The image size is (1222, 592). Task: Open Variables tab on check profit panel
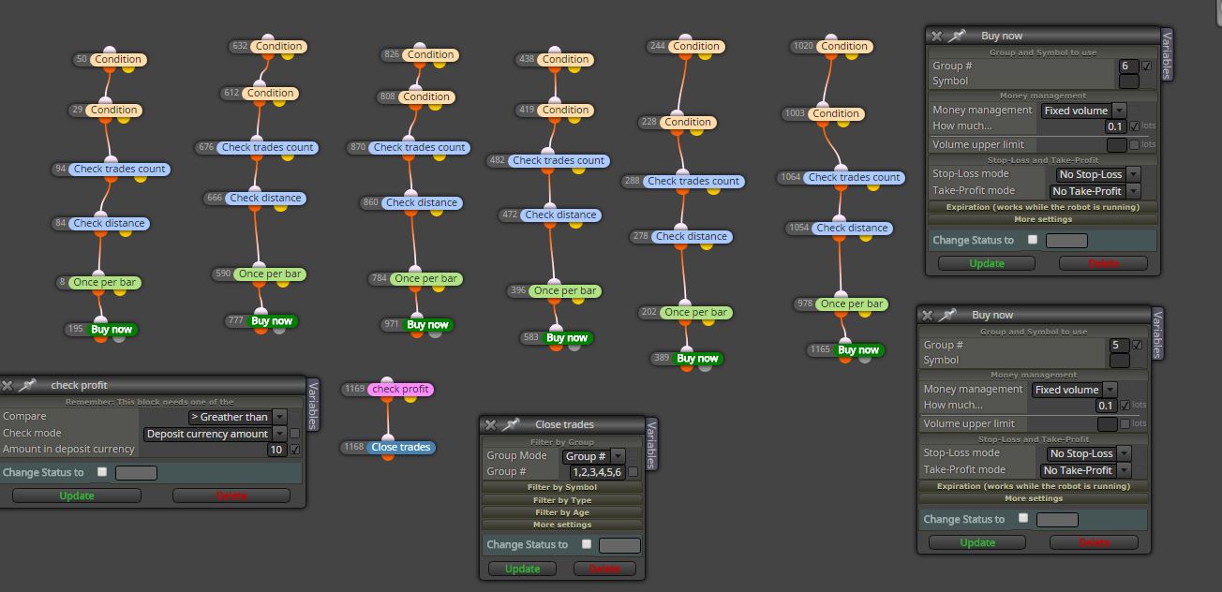[313, 405]
